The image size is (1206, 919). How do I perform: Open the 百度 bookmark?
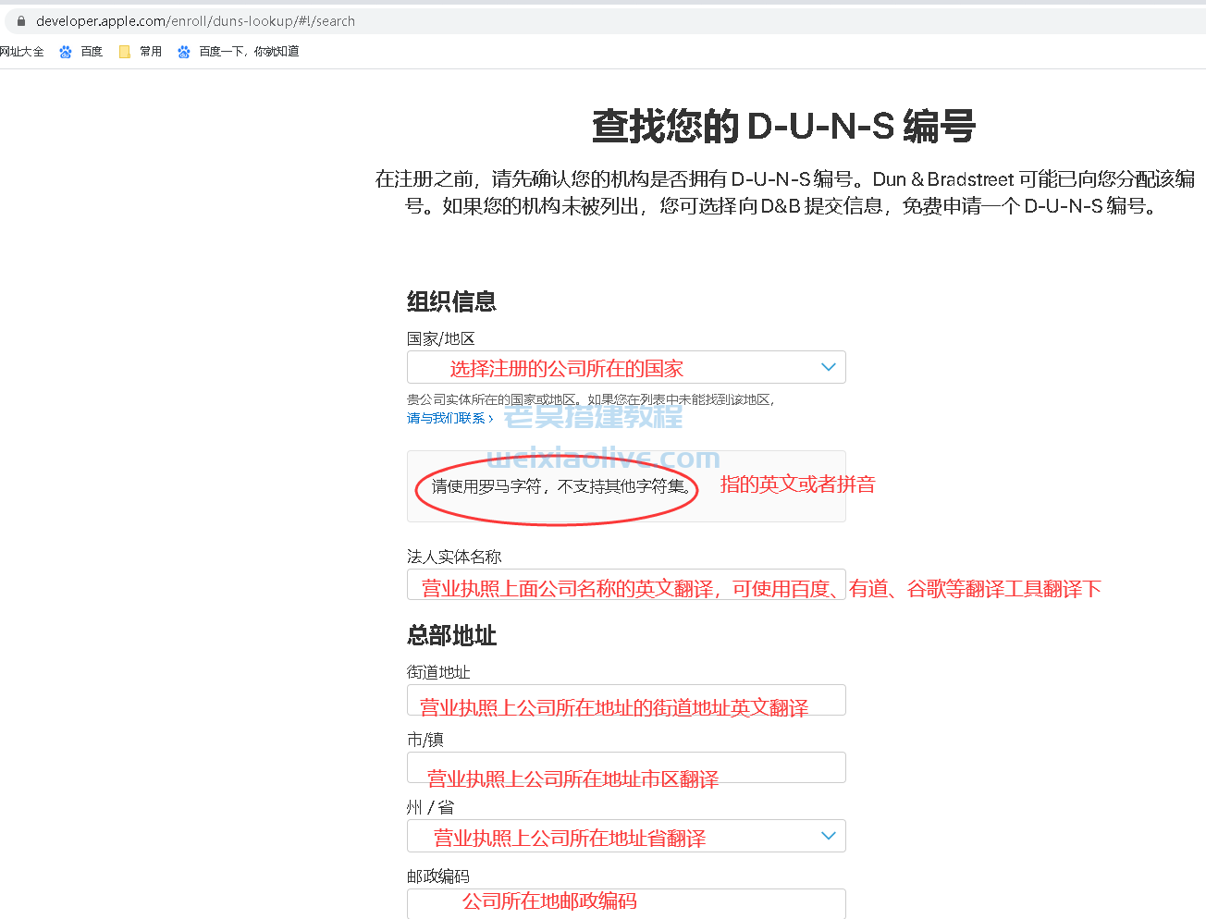click(x=92, y=51)
